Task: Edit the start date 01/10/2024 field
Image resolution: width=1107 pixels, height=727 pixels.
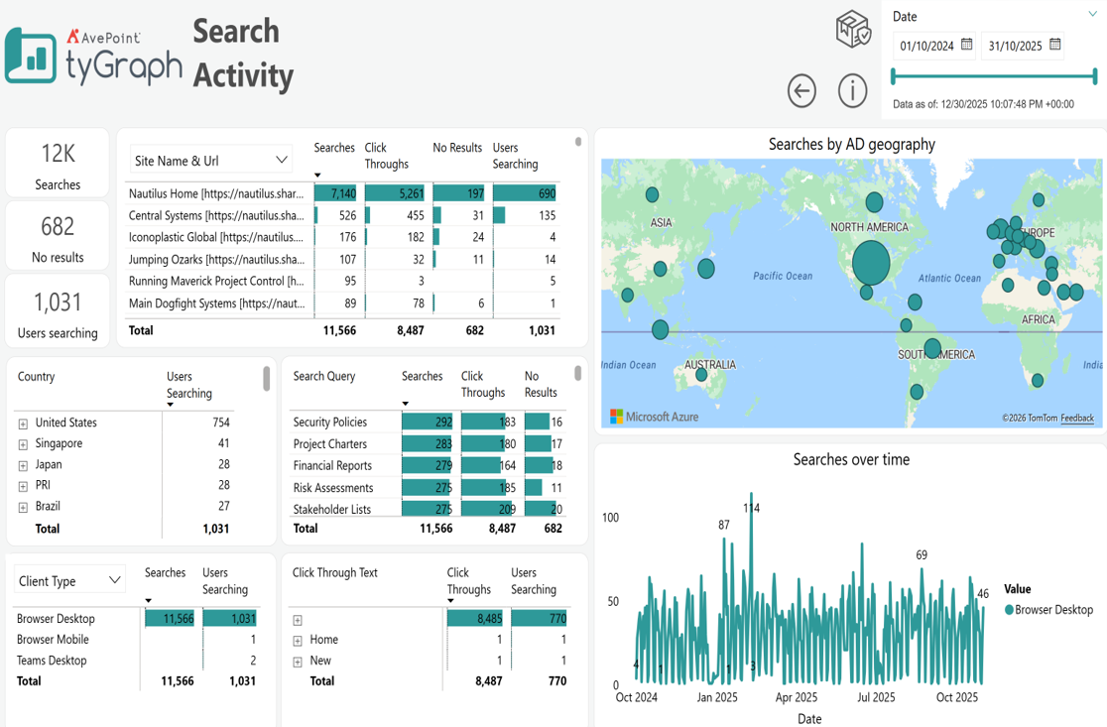Action: [x=926, y=46]
